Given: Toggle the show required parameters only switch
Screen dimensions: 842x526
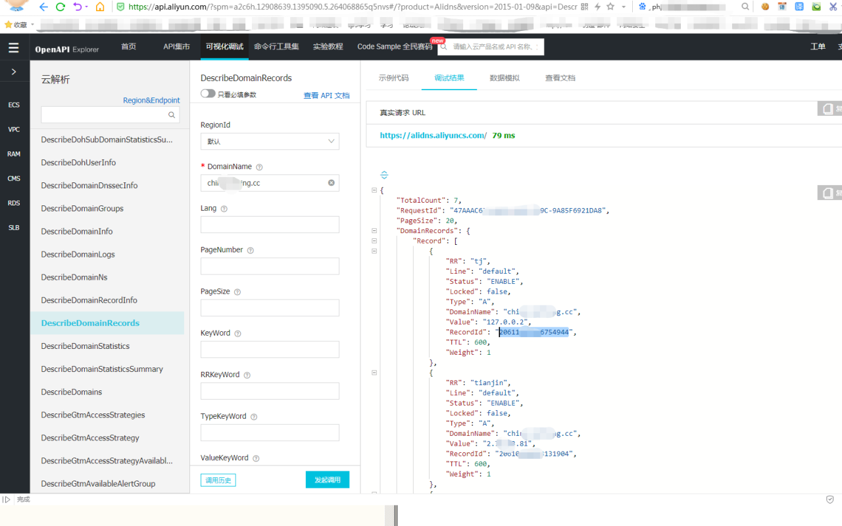Looking at the screenshot, I should click(208, 93).
